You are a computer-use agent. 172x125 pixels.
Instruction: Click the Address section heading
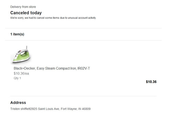(18, 102)
